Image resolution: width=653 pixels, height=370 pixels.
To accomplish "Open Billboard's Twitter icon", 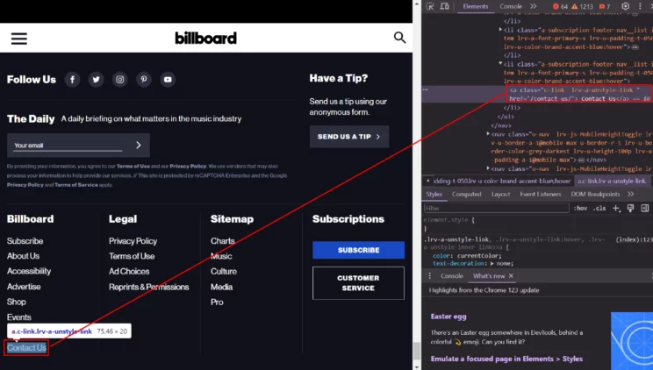I will [97, 80].
